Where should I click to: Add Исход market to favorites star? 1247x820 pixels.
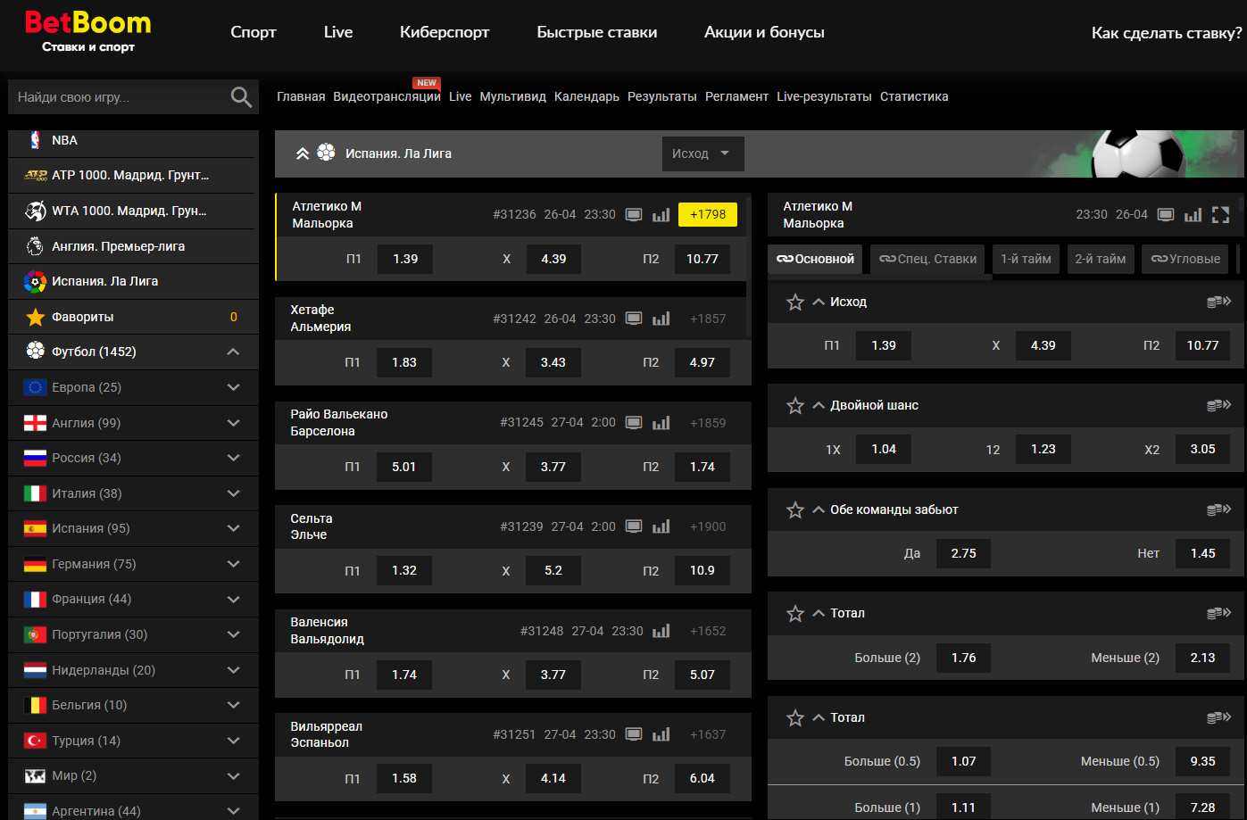[x=794, y=302]
